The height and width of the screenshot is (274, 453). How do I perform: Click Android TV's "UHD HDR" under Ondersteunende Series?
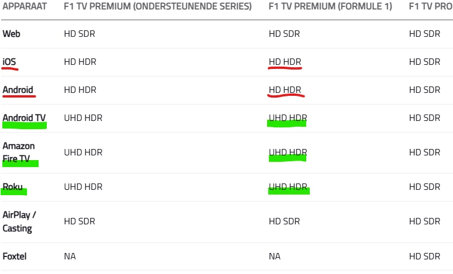(x=83, y=118)
